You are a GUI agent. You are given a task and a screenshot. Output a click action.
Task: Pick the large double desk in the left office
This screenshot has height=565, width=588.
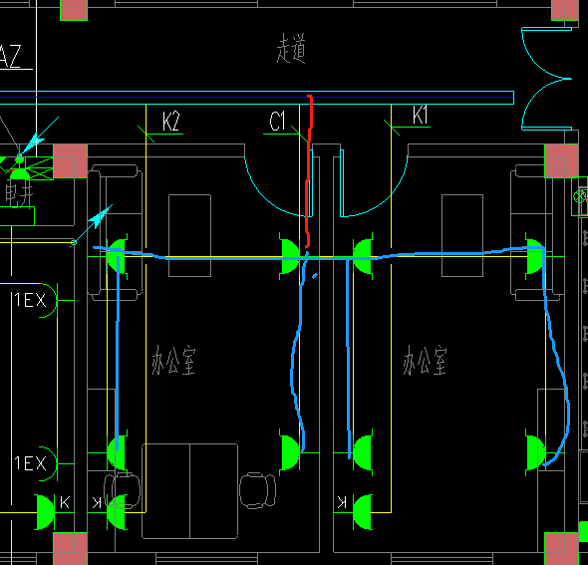coord(189,491)
